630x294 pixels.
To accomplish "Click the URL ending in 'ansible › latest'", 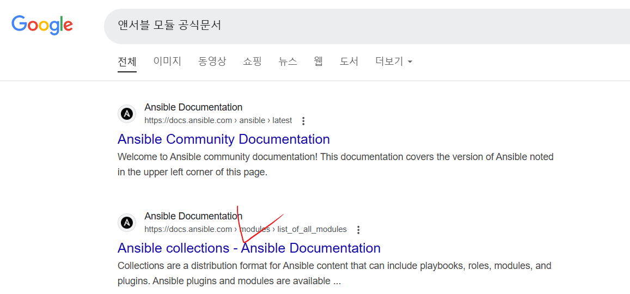I will click(x=218, y=120).
